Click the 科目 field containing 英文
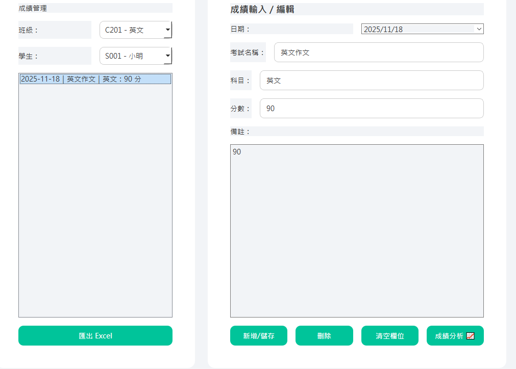The image size is (516, 369). [371, 80]
